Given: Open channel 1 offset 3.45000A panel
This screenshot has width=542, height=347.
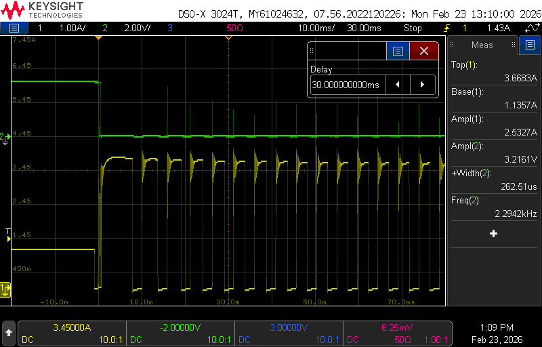Looking at the screenshot, I should tap(72, 333).
